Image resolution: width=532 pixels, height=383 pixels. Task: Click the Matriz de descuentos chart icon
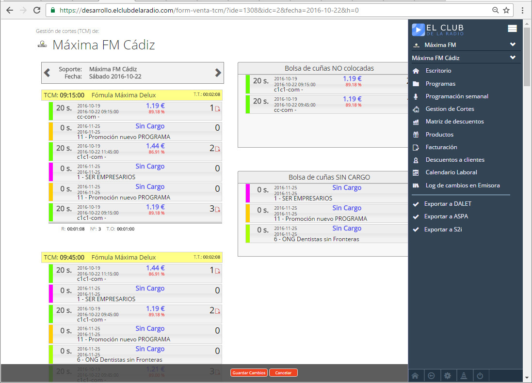(416, 122)
